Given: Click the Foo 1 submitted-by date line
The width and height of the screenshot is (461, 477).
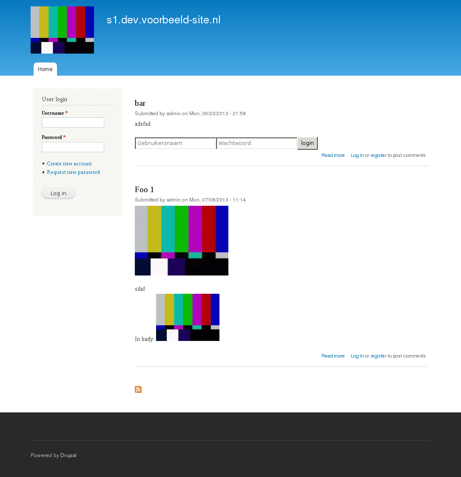Looking at the screenshot, I should [x=190, y=200].
